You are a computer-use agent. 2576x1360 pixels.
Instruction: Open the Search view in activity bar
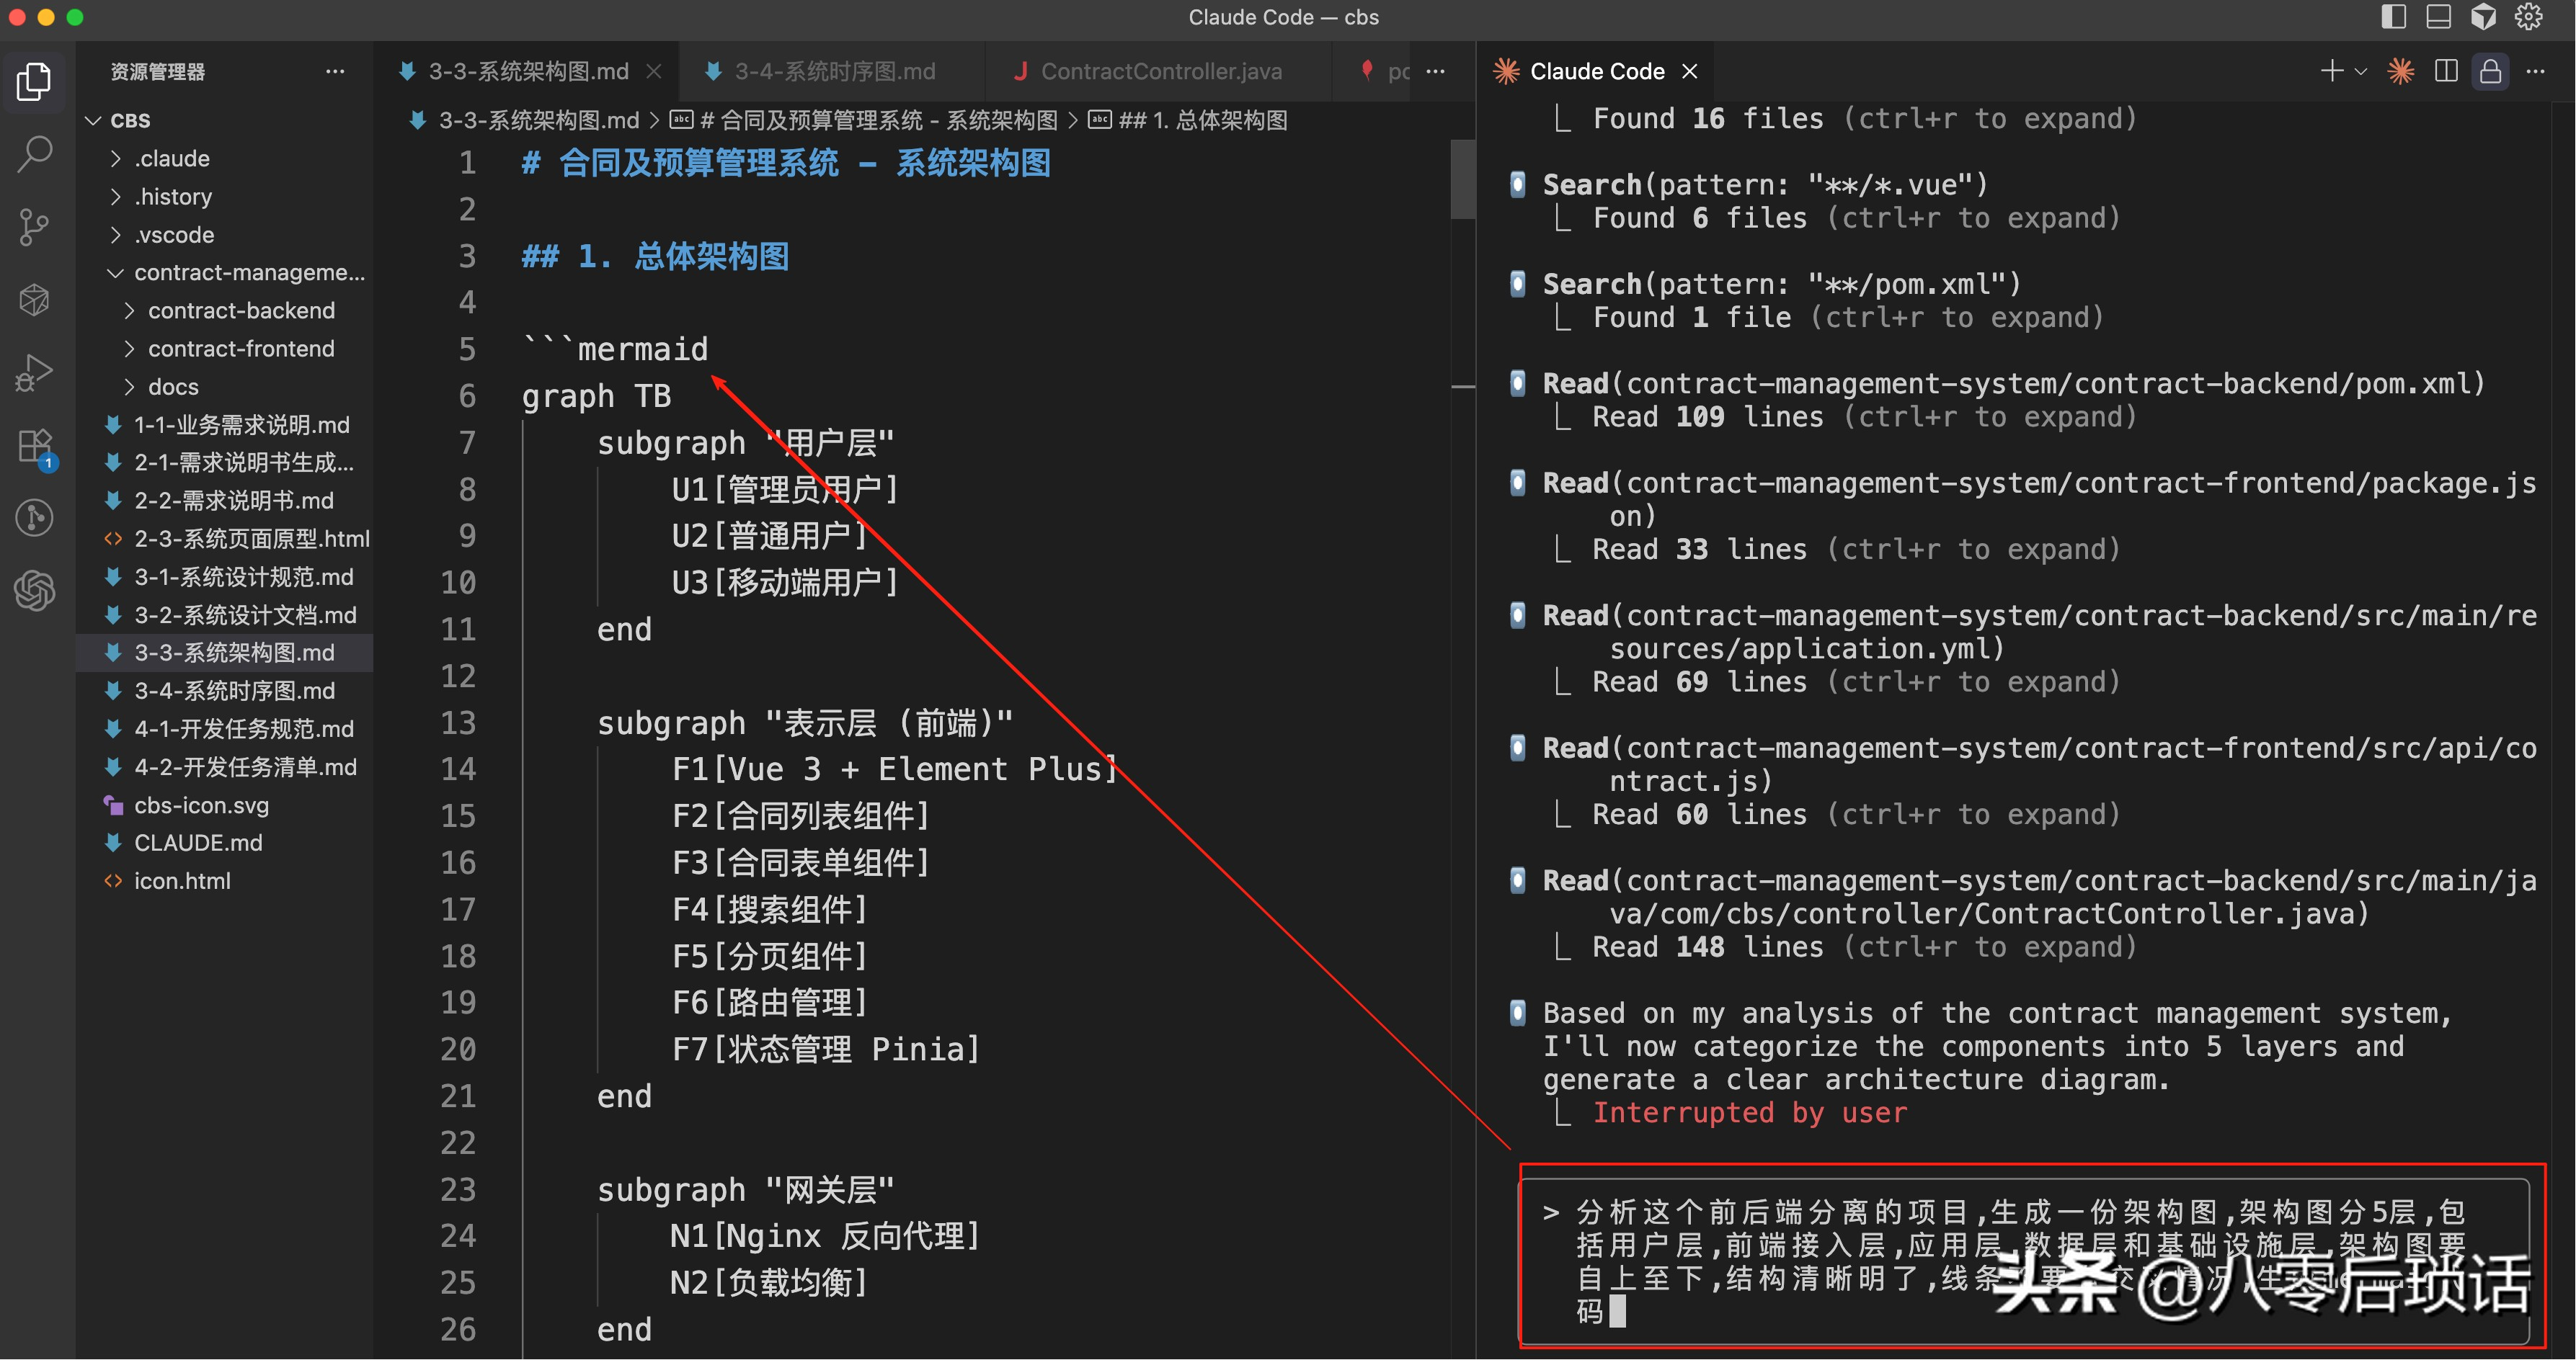35,154
